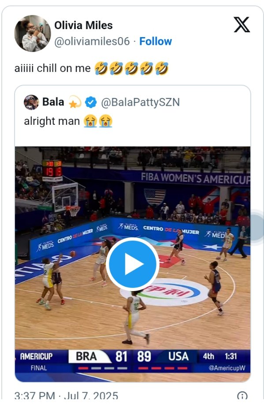Click the Bala display name
264x404 pixels.
[x=53, y=102]
